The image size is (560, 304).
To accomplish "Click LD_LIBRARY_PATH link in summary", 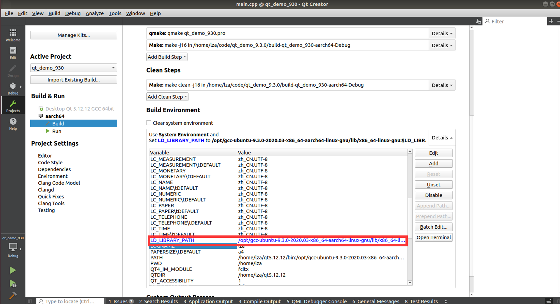I will point(181,141).
